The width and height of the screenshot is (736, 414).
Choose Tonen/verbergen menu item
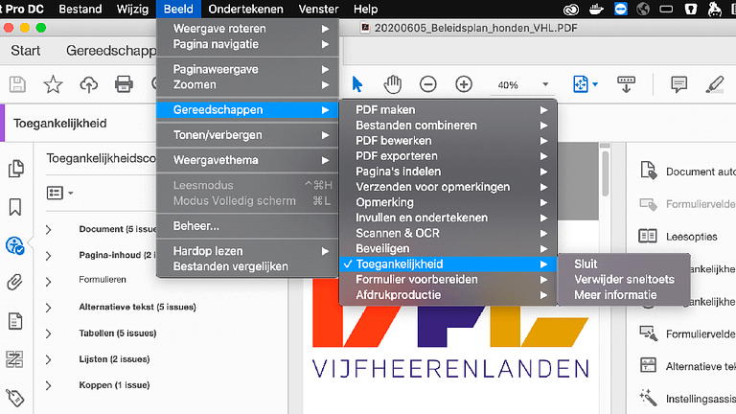pyautogui.click(x=247, y=135)
